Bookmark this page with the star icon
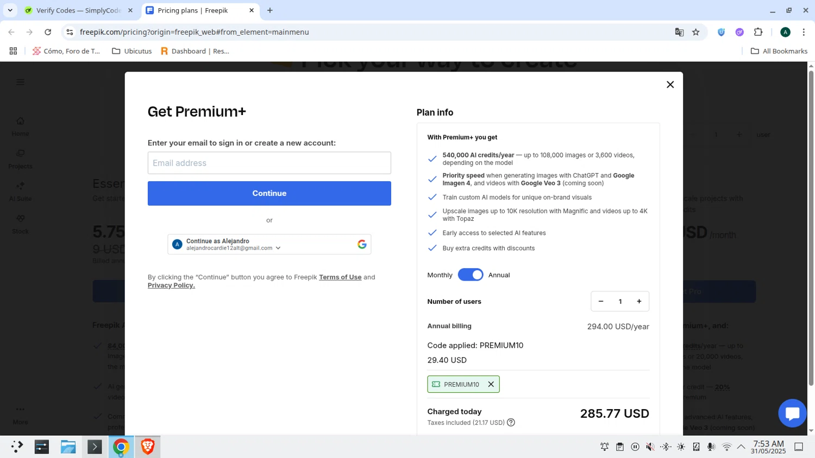Viewport: 815px width, 458px height. [x=695, y=32]
